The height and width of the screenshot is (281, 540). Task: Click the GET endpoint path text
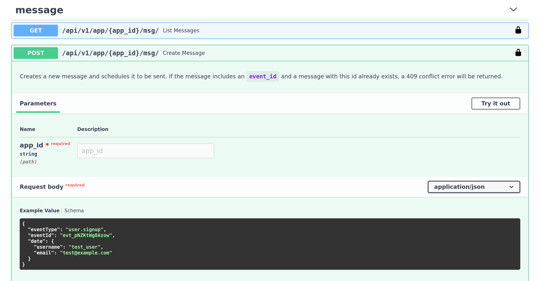[x=110, y=31]
